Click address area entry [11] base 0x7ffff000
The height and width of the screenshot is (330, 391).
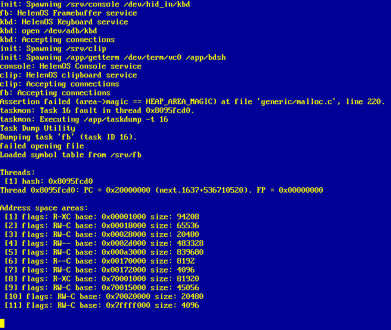pyautogui.click(x=102, y=305)
